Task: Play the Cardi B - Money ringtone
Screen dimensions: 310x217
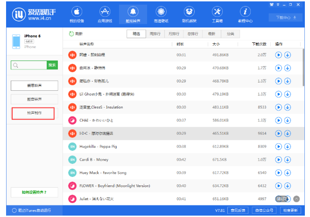Action: [x=278, y=159]
